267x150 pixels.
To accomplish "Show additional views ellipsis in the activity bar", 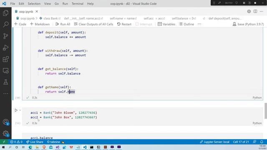I will click(x=5, y=93).
